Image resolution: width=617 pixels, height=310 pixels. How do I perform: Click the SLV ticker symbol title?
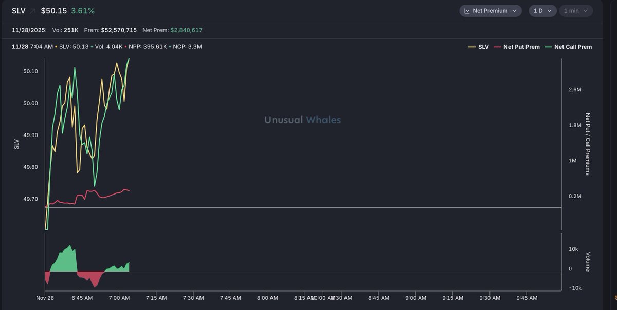(x=19, y=11)
